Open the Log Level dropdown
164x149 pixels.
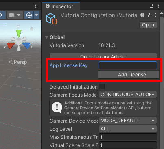(128, 129)
